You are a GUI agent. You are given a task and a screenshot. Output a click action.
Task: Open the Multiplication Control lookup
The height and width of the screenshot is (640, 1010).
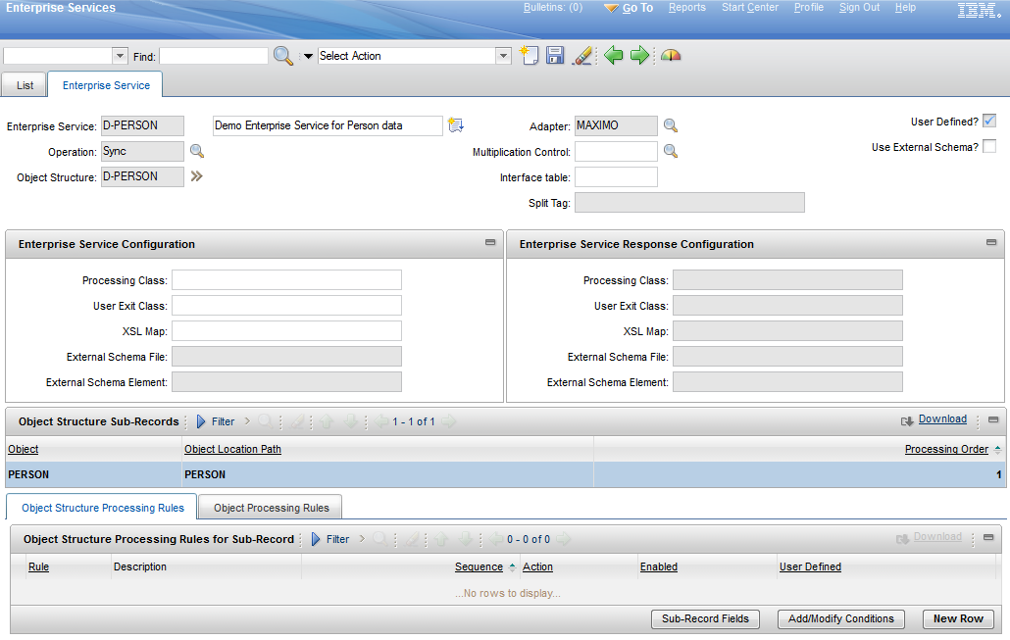(x=671, y=151)
